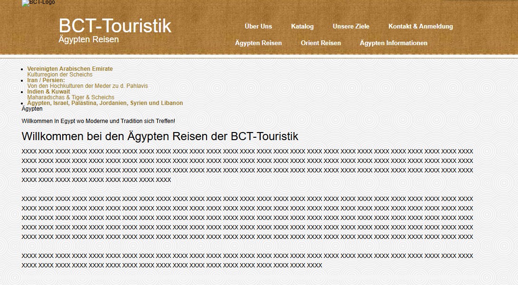The image size is (518, 285).
Task: Click the Ägypten Reisen tagline below site title
Action: pyautogui.click(x=88, y=39)
